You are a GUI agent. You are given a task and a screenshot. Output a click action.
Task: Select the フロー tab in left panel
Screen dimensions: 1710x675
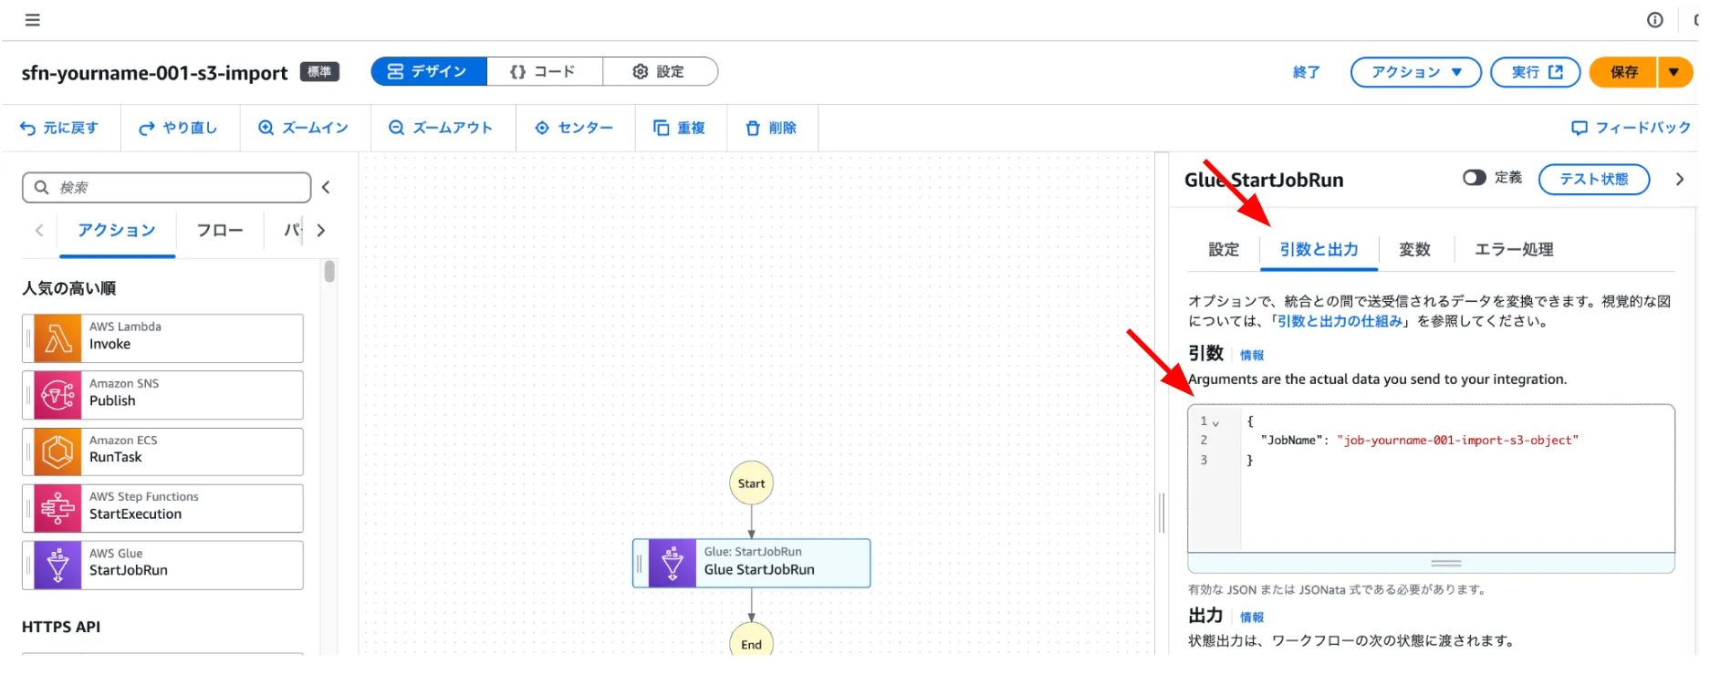coord(220,231)
